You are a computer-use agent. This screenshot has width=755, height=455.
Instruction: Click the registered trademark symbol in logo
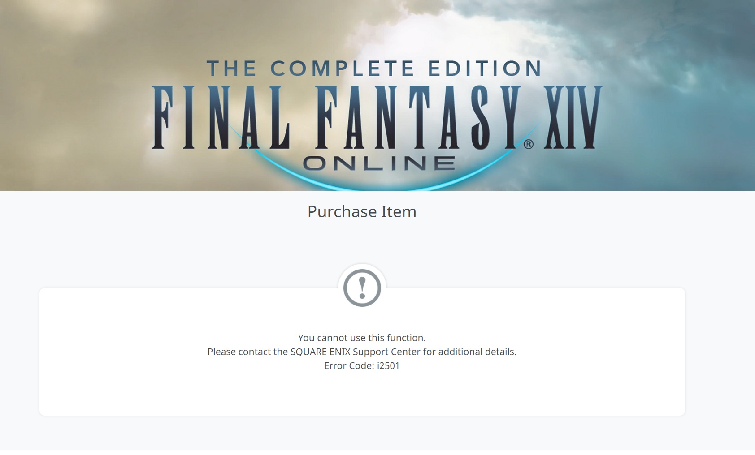529,144
